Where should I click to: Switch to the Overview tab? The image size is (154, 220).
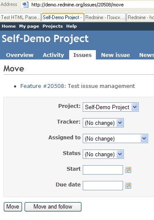click(20, 55)
